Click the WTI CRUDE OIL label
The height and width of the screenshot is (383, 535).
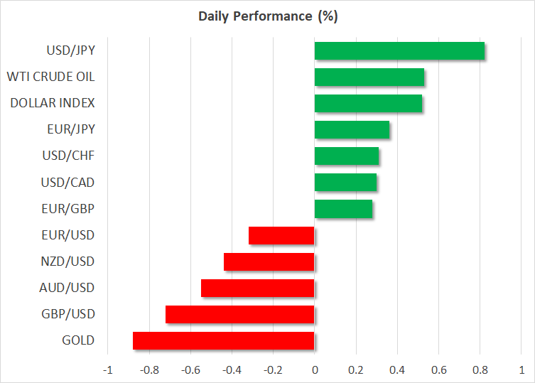tap(50, 77)
